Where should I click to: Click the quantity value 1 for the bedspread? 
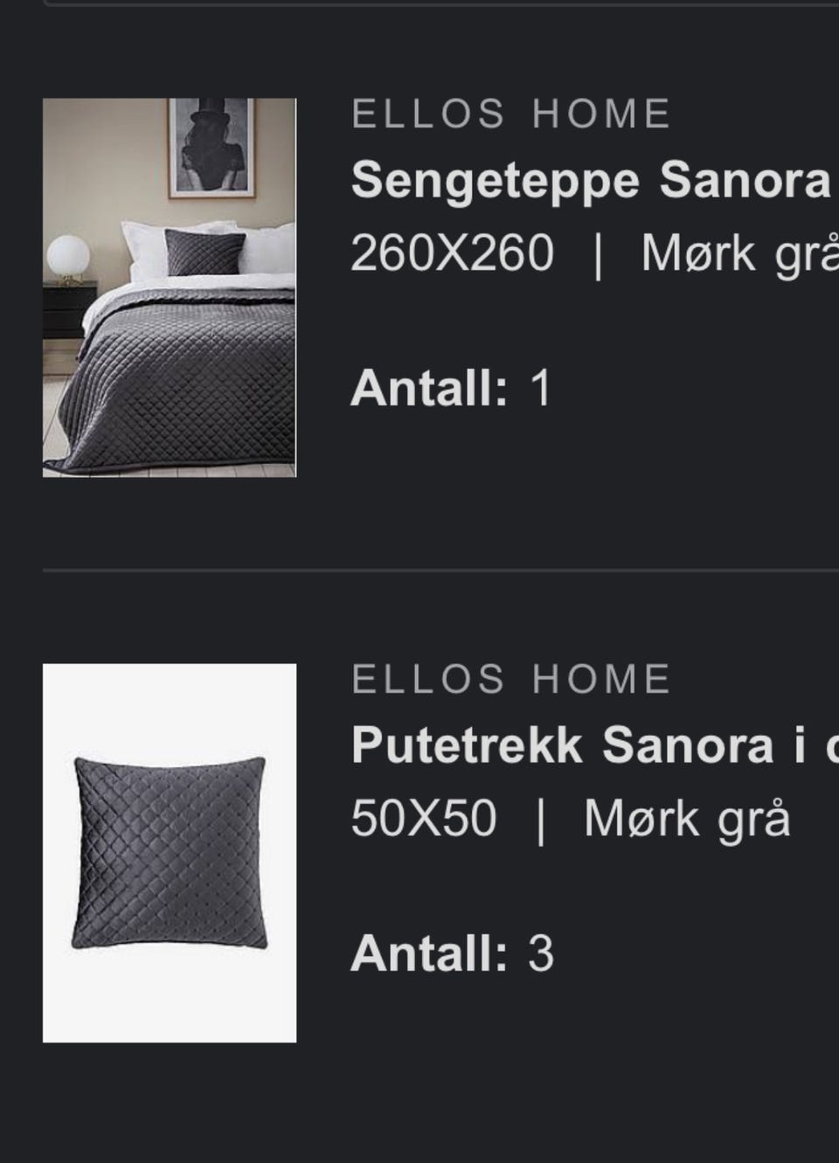tap(541, 387)
